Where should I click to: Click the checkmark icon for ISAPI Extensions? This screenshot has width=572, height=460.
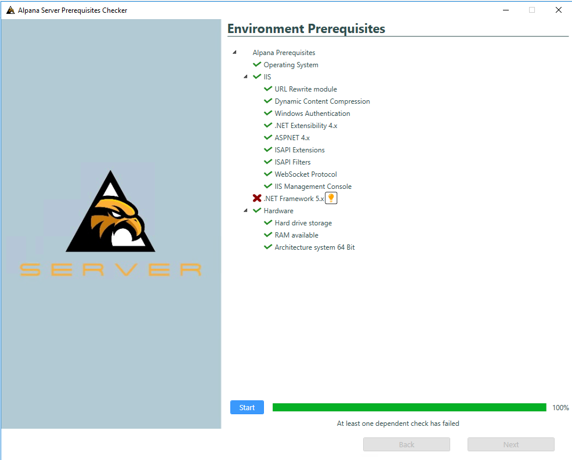coord(268,149)
